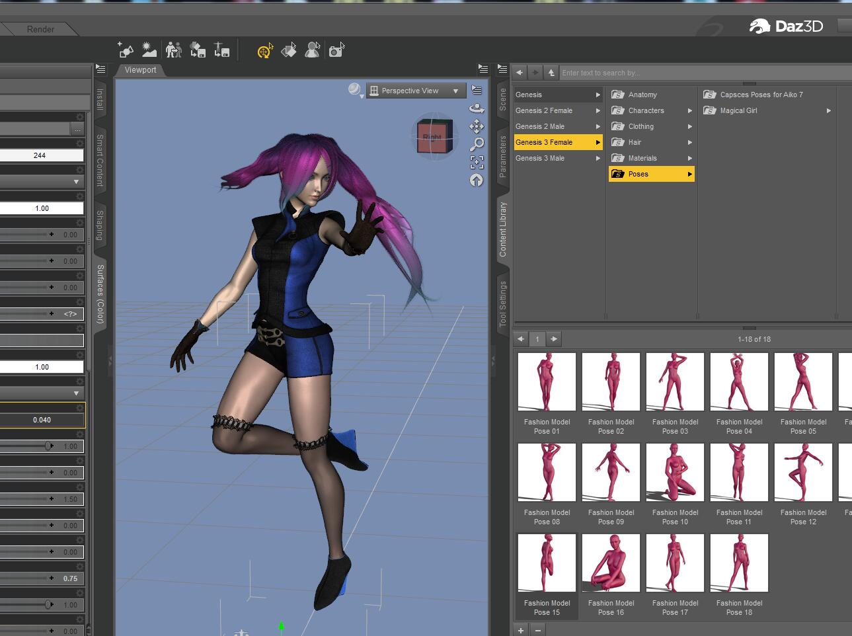Select the Surface Selection tool
The width and height of the screenshot is (852, 636).
[289, 50]
